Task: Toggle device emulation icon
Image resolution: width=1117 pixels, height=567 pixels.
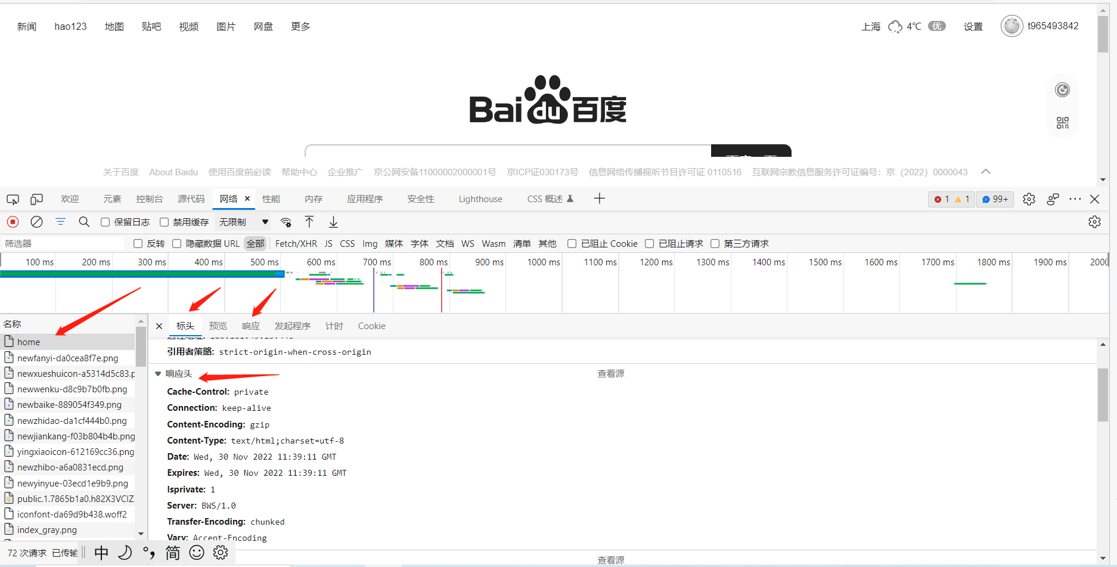Action: [x=36, y=199]
